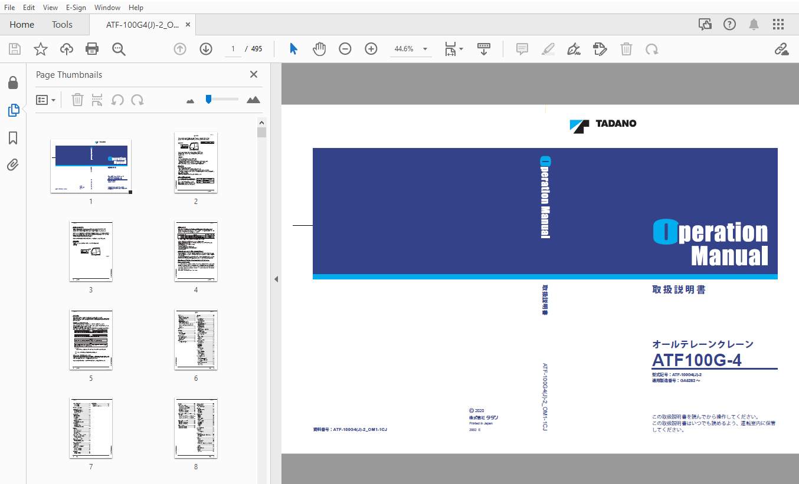This screenshot has height=484, width=799.
Task: Add document to starred favorites
Action: pyautogui.click(x=40, y=49)
